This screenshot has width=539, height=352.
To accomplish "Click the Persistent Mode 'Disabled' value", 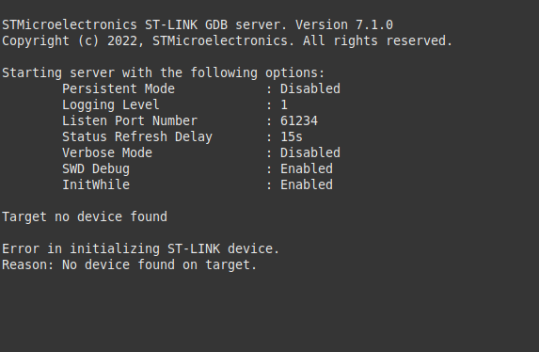I will tap(310, 88).
